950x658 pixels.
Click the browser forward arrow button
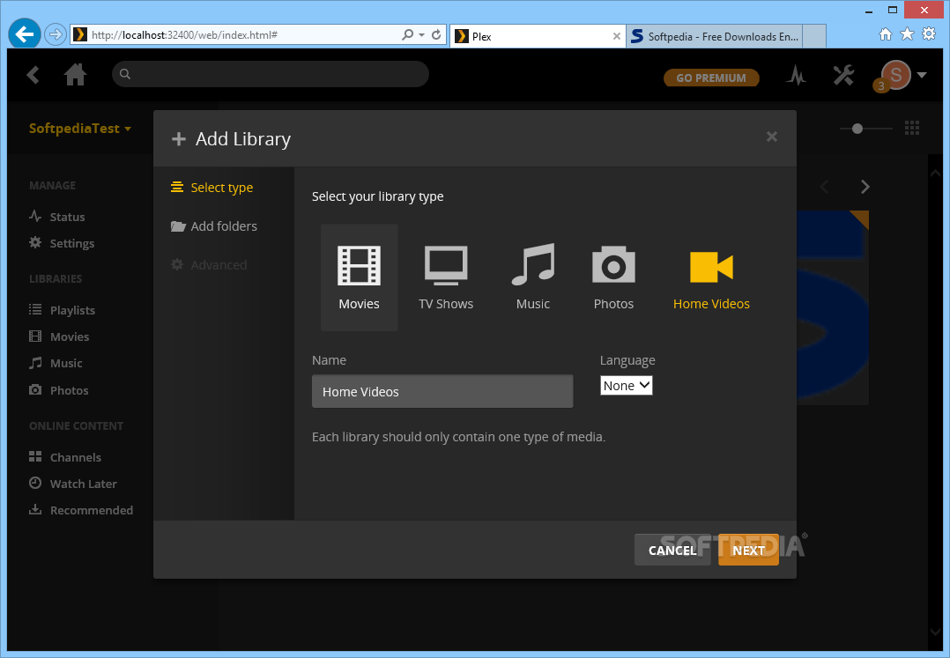(x=56, y=34)
